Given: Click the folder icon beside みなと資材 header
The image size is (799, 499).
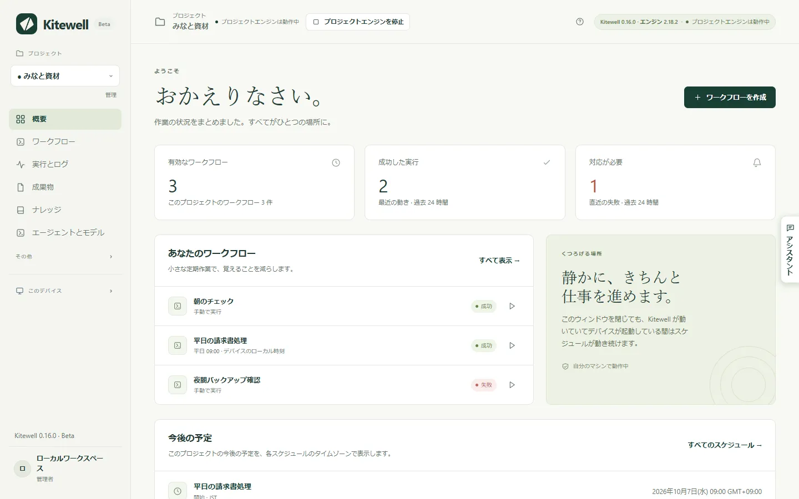Looking at the screenshot, I should [160, 22].
